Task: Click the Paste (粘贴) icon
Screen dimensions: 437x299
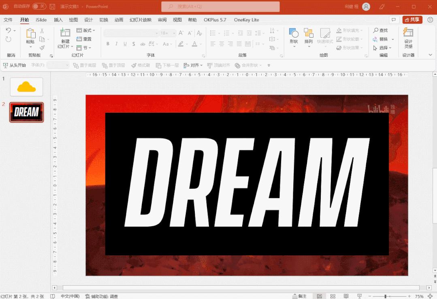Action: pos(30,34)
